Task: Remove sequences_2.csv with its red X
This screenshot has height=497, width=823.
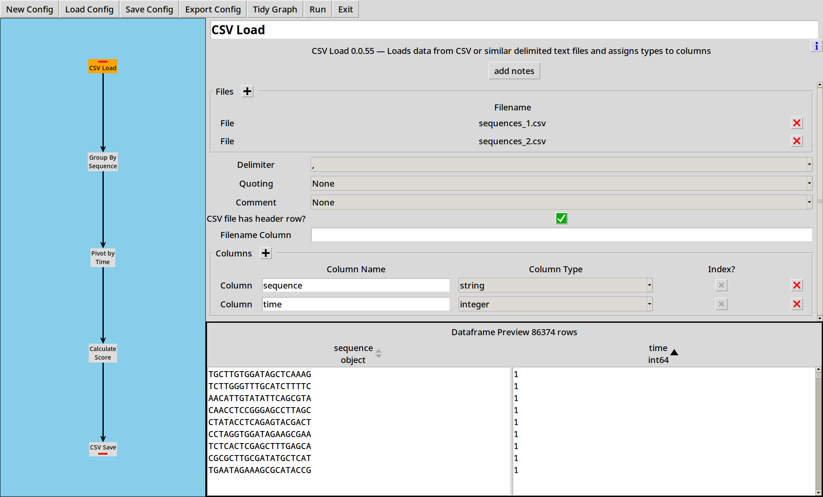Action: tap(797, 141)
